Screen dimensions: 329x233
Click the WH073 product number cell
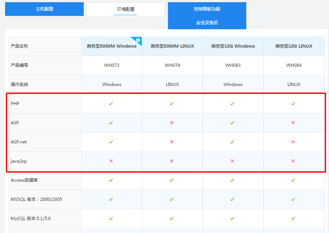[x=111, y=65]
